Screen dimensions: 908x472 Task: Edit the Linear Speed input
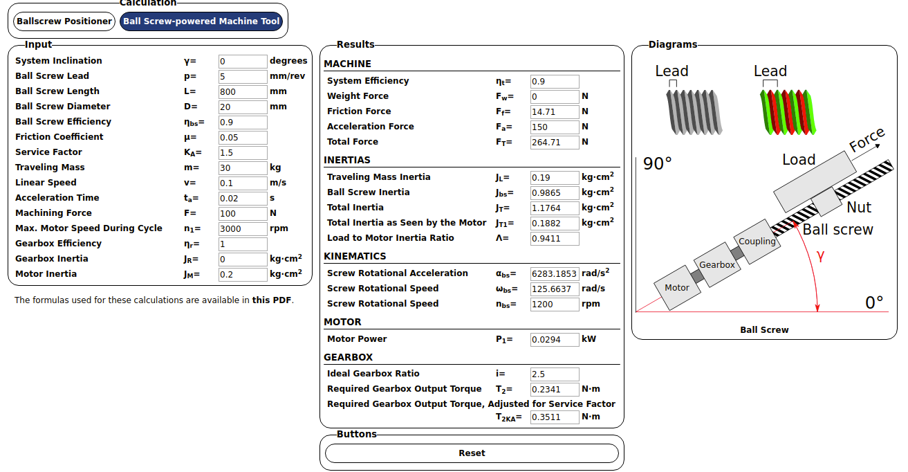(x=243, y=183)
